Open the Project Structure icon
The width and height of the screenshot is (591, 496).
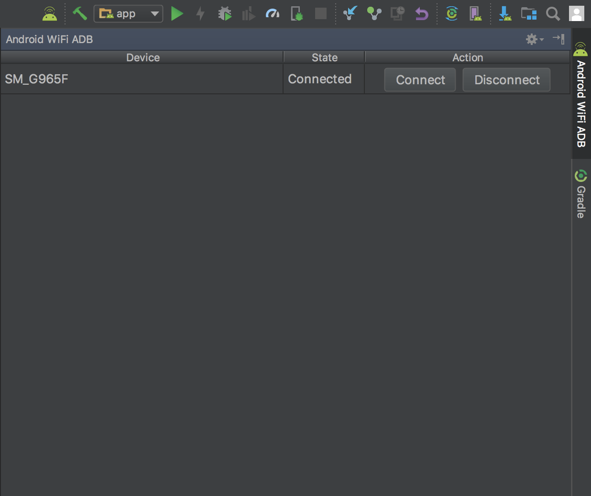click(x=529, y=13)
